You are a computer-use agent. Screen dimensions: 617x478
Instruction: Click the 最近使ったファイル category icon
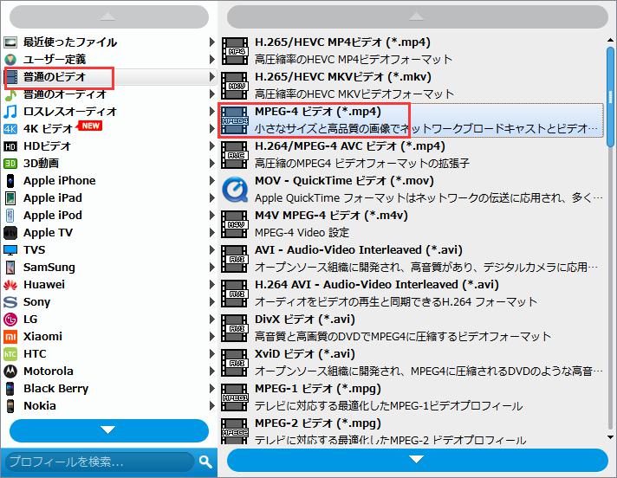click(x=10, y=42)
